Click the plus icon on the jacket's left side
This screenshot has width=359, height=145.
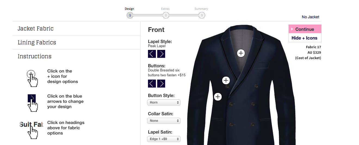[218, 97]
